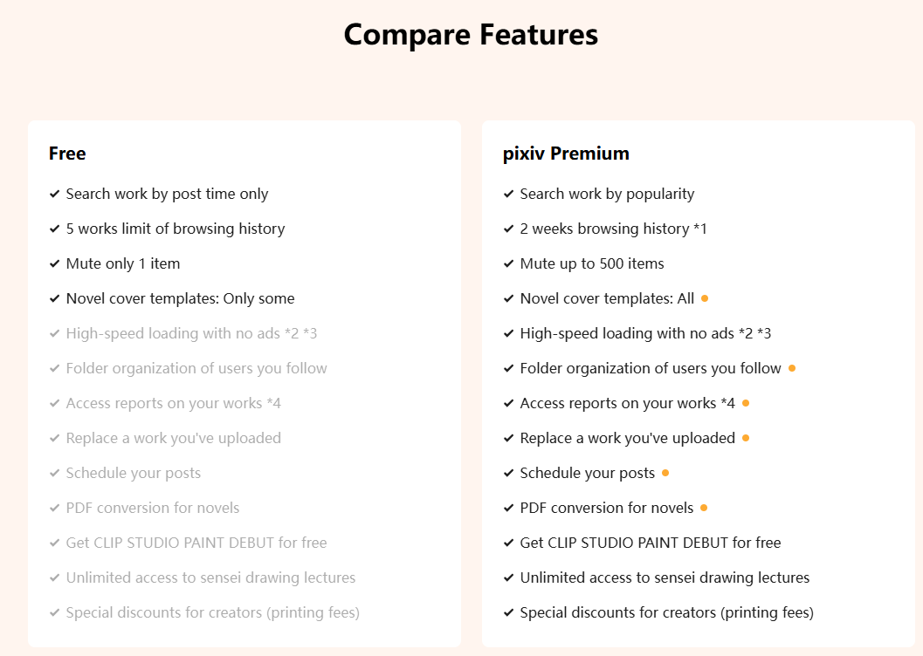This screenshot has height=656, width=923.
Task: Click the checkmark next to 'Mute only 1 item'
Action: click(54, 264)
